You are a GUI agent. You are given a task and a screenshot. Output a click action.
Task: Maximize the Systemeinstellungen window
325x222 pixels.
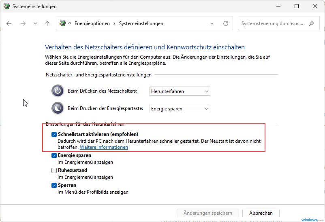pyautogui.click(x=297, y=6)
